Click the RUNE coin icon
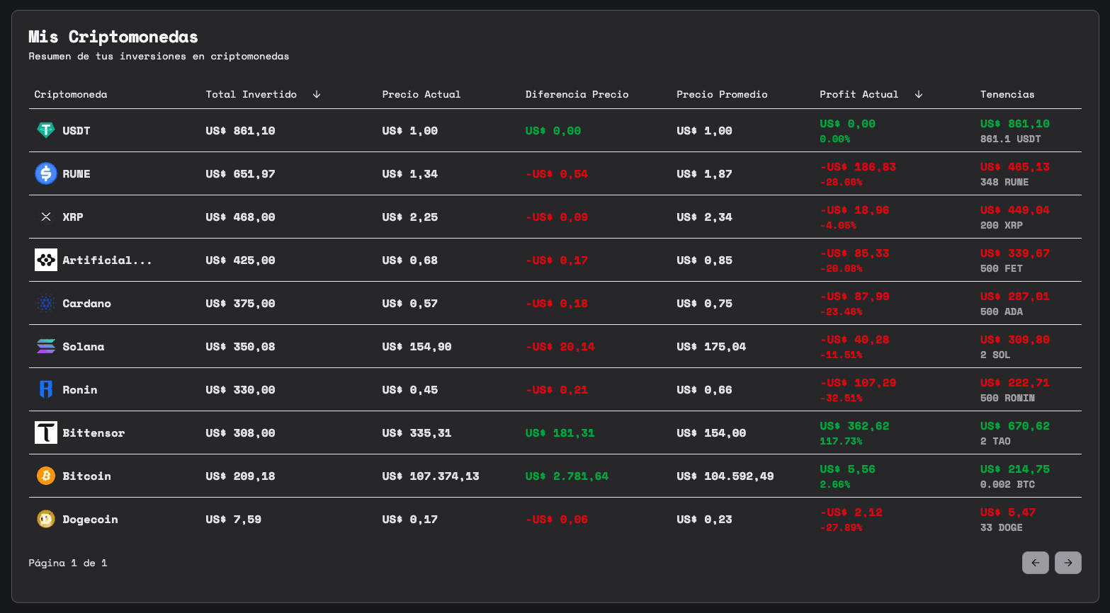Image resolution: width=1110 pixels, height=613 pixels. click(x=46, y=173)
